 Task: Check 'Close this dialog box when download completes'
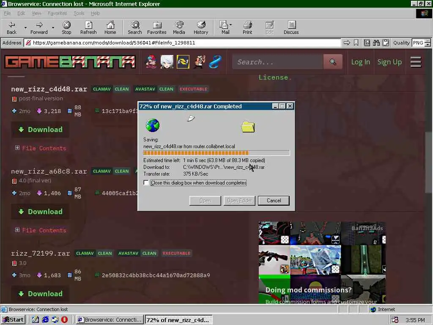[146, 183]
